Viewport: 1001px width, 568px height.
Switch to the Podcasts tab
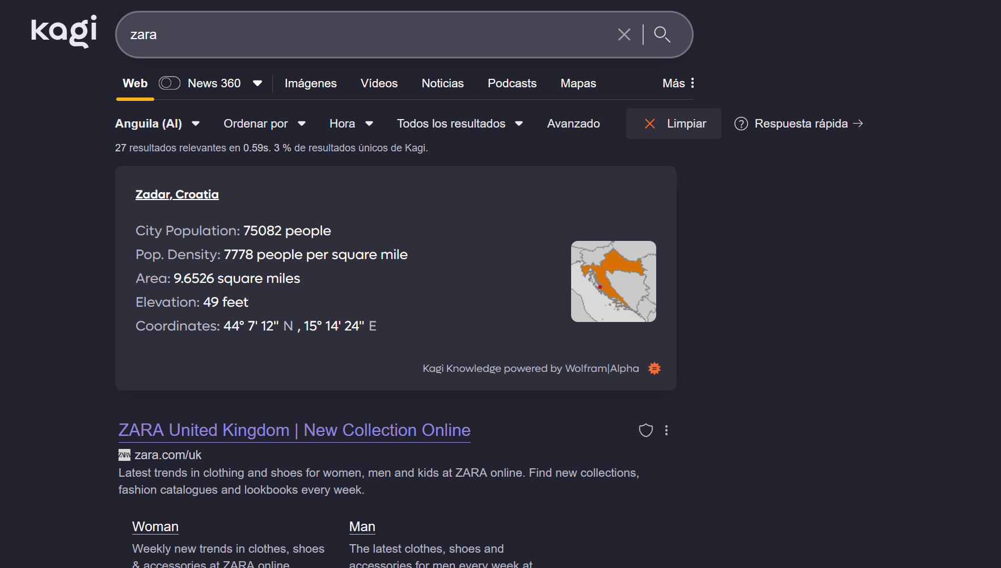(x=512, y=83)
